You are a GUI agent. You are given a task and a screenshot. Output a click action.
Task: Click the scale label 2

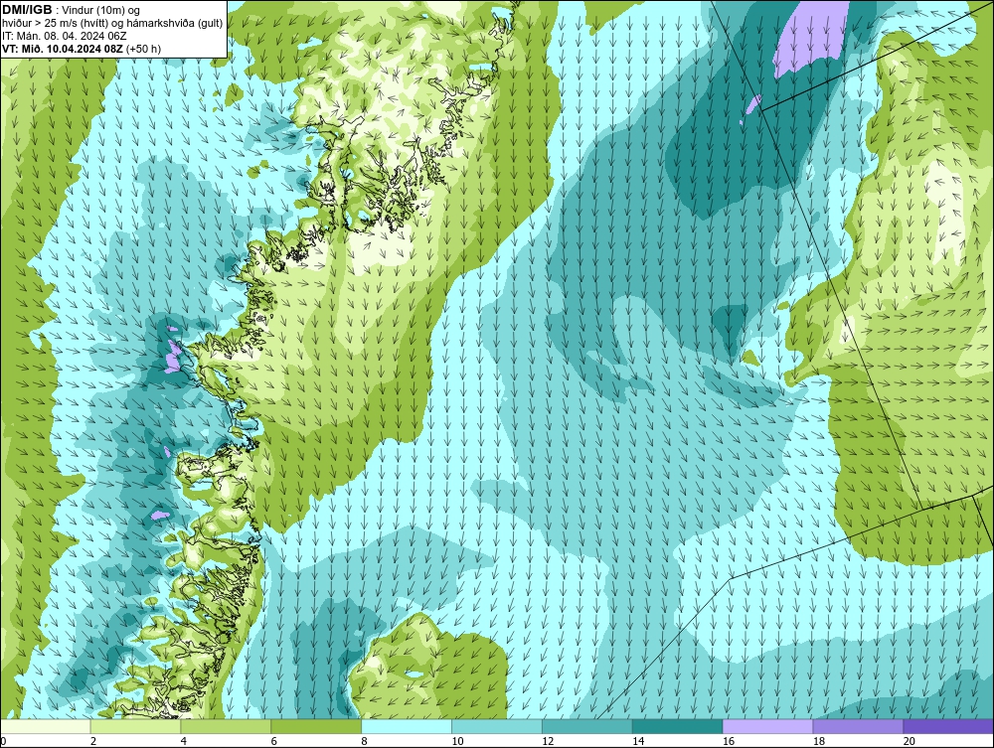[x=93, y=741]
